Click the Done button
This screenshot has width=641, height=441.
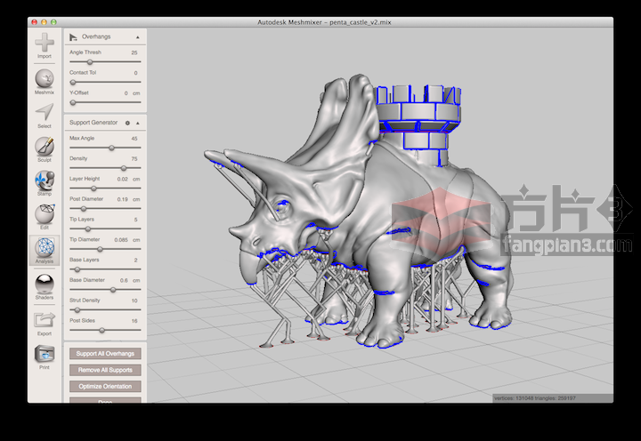click(x=105, y=401)
